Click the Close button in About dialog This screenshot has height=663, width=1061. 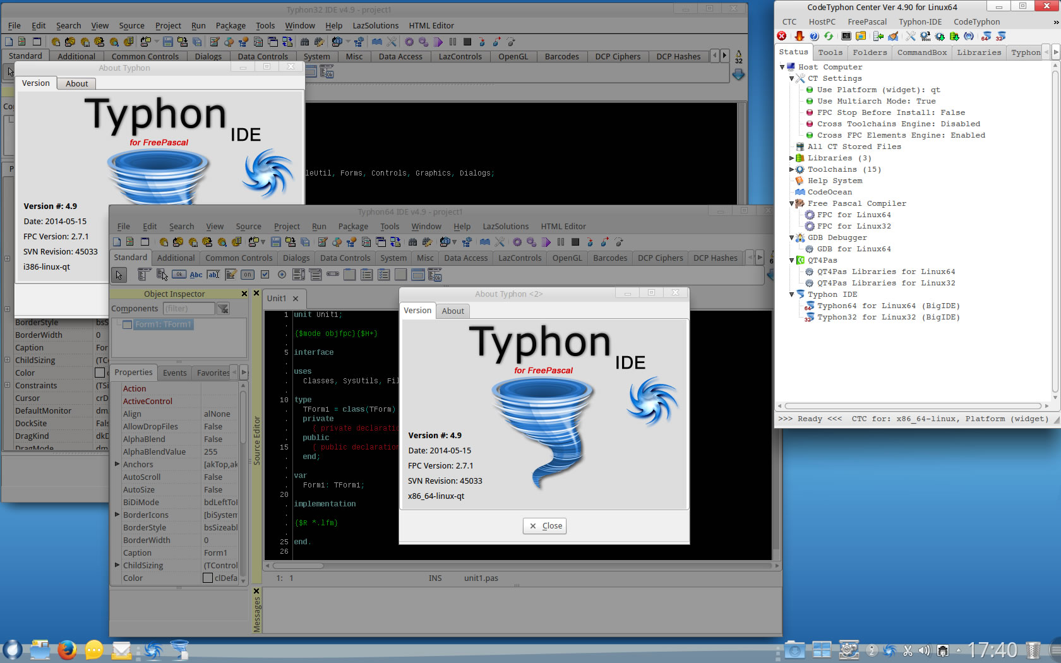[544, 526]
